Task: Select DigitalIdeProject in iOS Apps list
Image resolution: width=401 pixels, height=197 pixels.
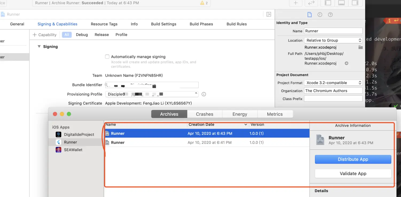Action: click(x=76, y=135)
